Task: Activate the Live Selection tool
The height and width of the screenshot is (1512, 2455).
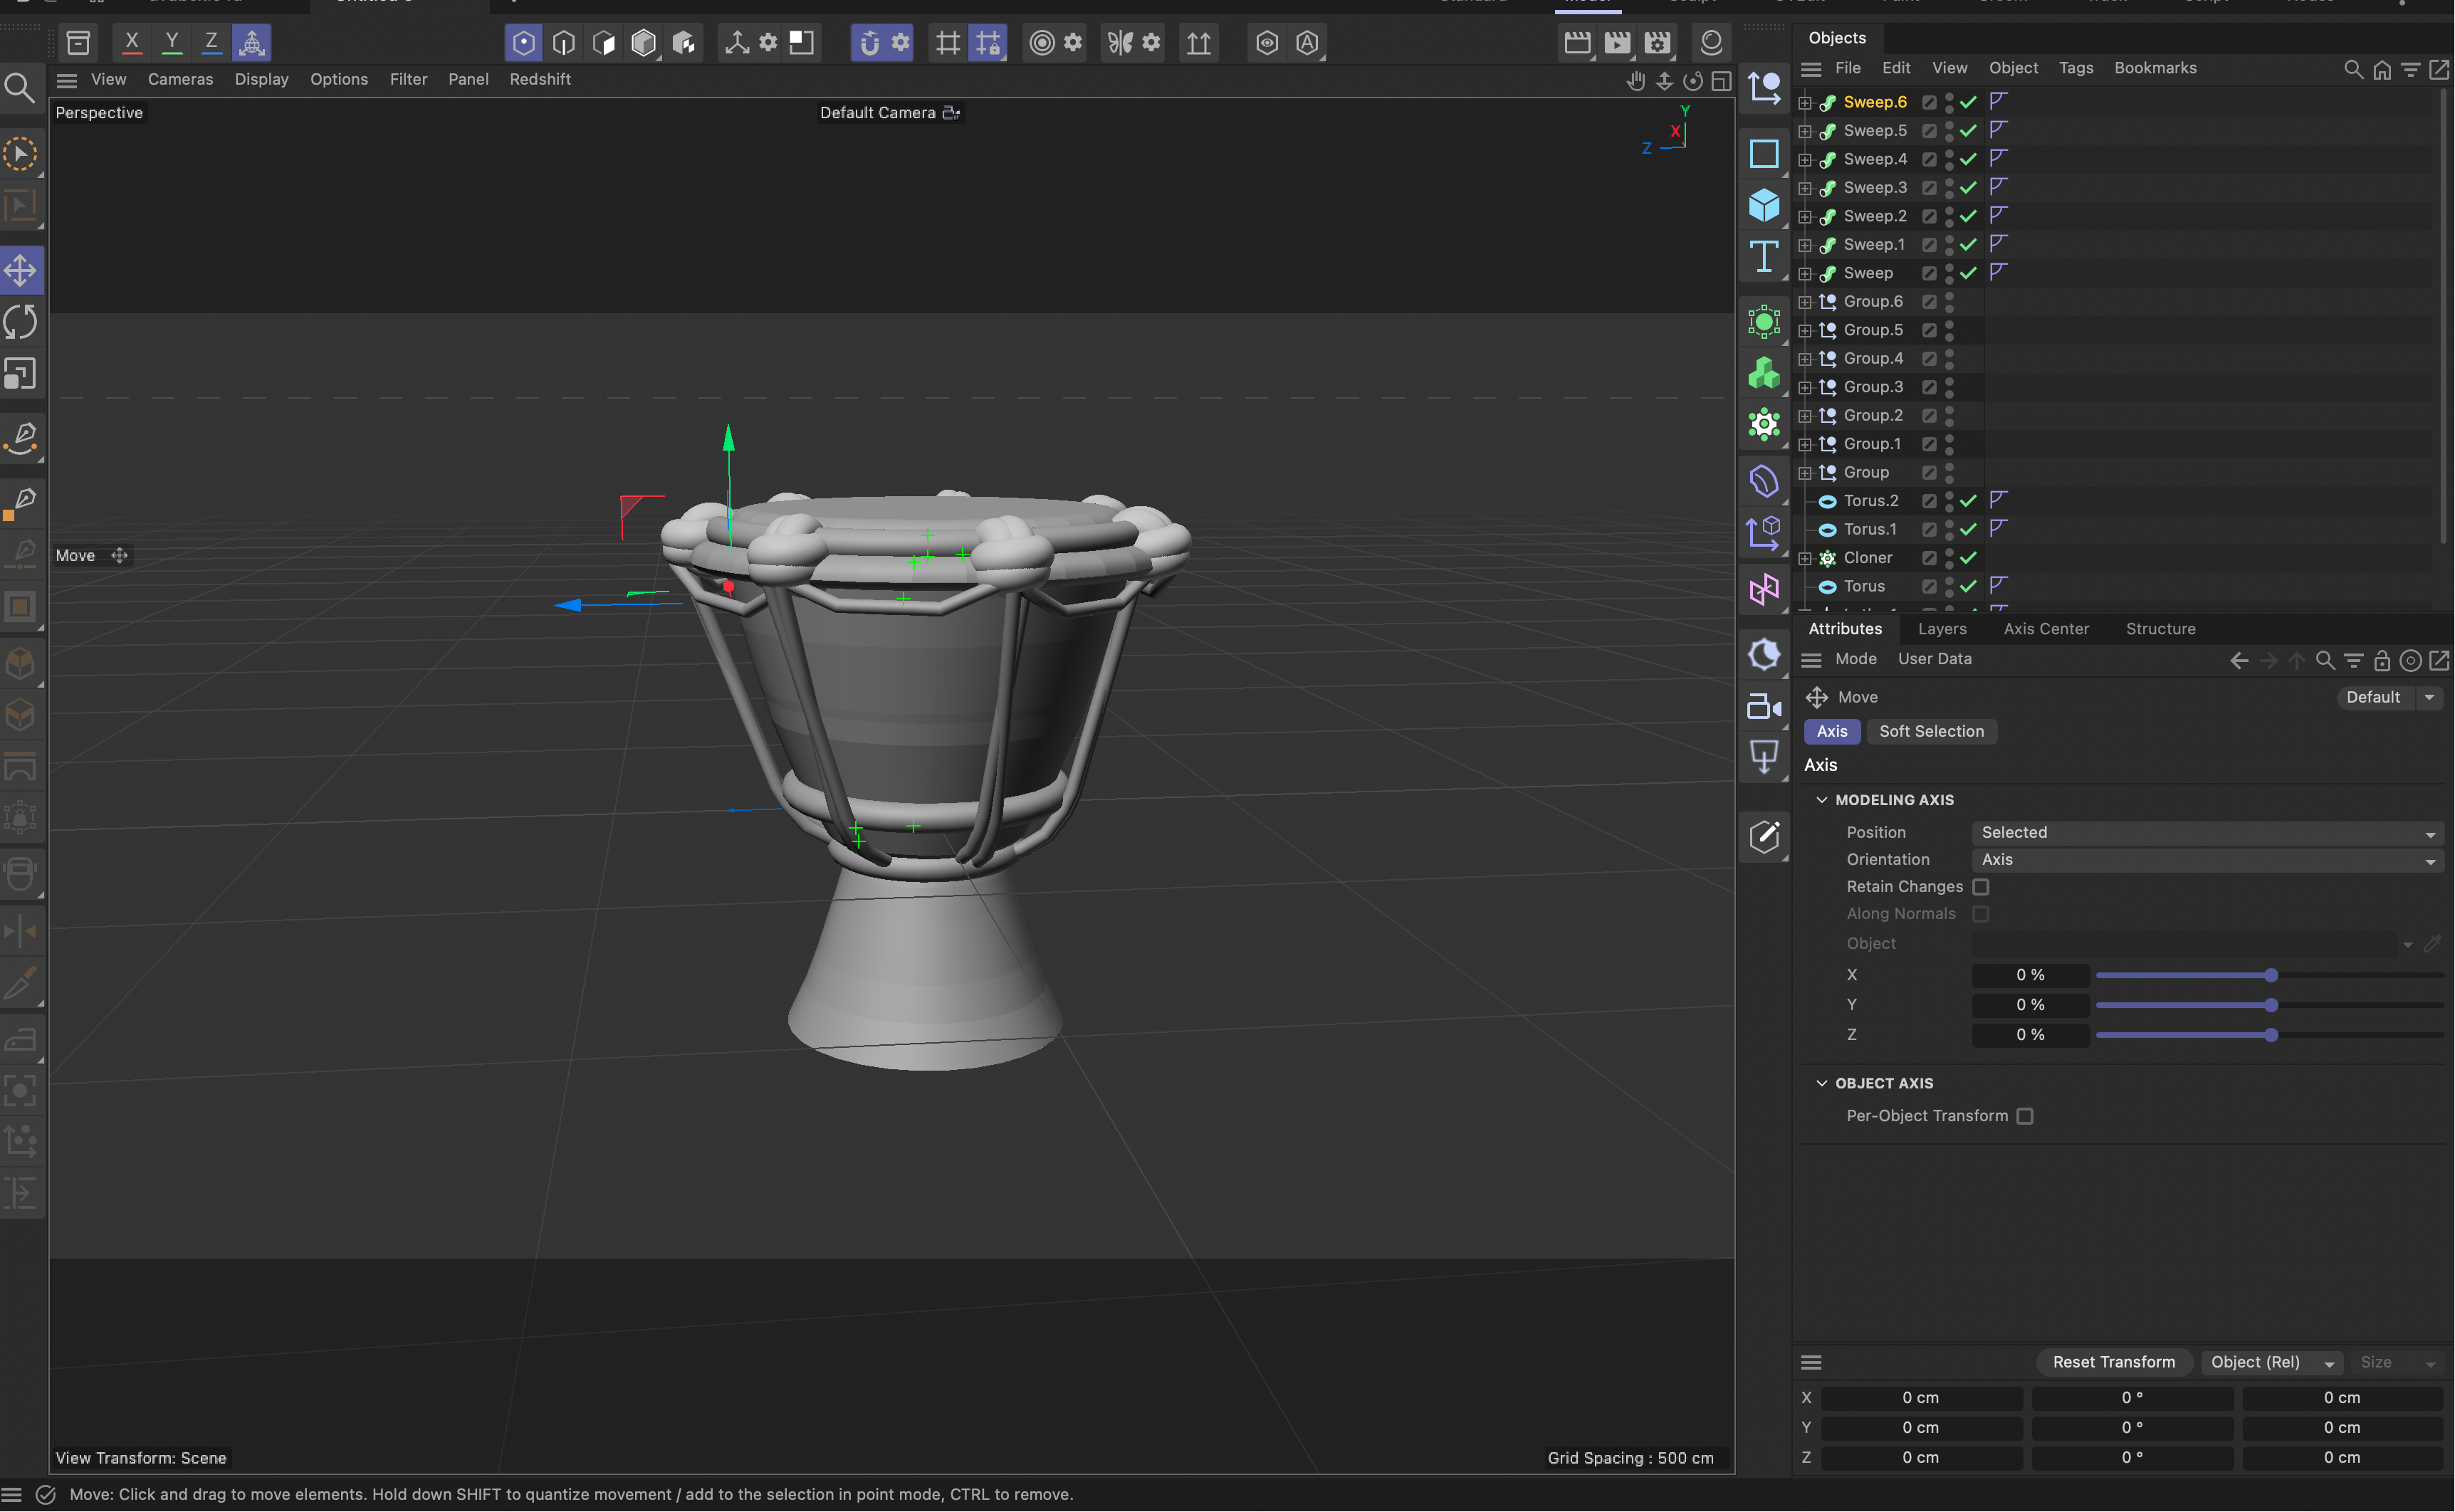Action: click(x=20, y=153)
